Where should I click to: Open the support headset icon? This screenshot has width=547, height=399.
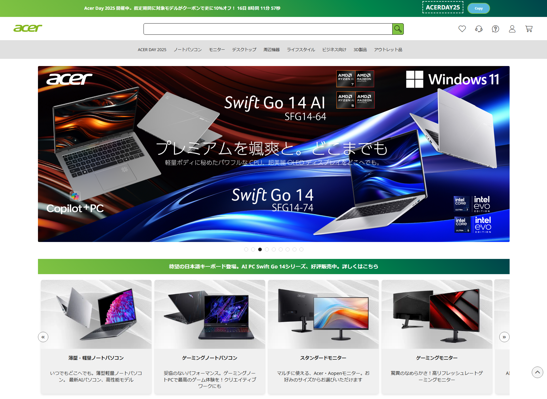(479, 29)
